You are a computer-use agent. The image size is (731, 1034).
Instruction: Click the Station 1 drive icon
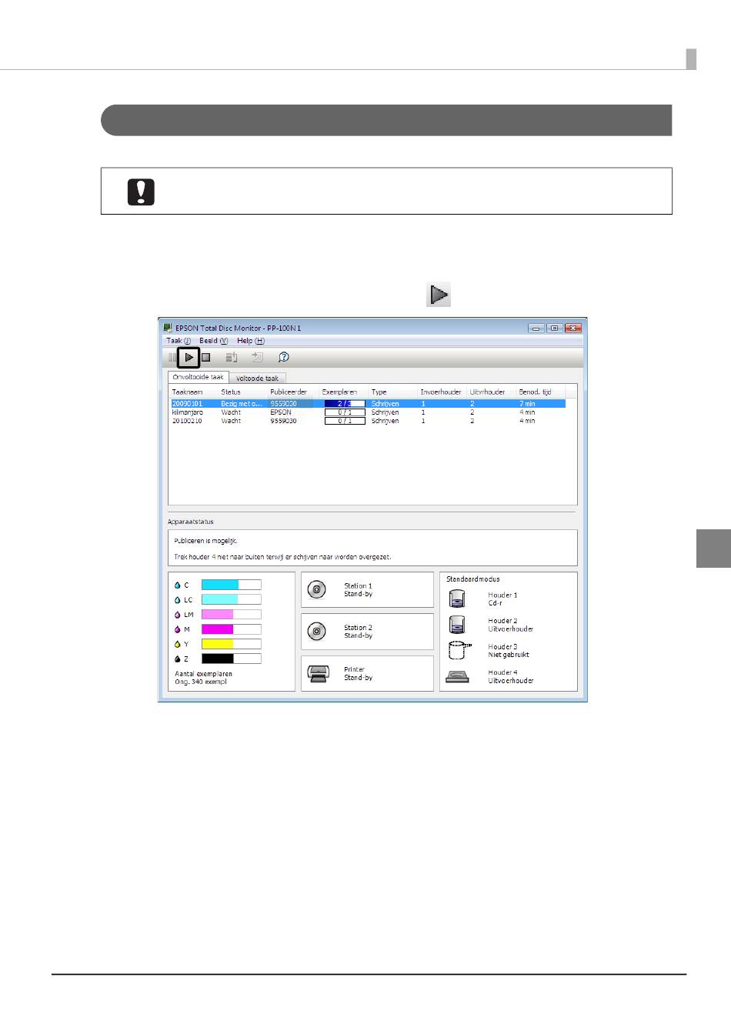(316, 590)
